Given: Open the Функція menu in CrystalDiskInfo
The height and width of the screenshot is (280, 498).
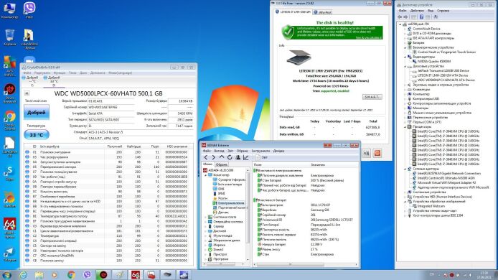Looking at the screenshot, I should pyautogui.click(x=60, y=73).
